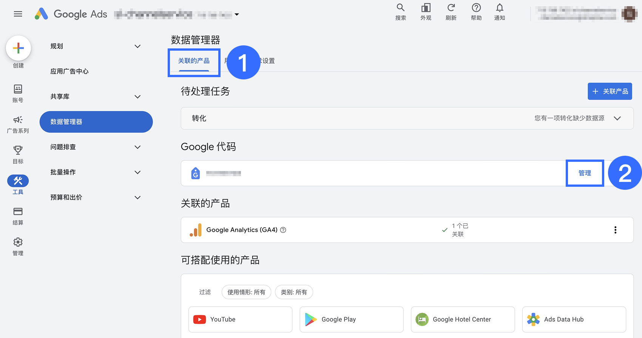Open 广告系列 campaigns section
Screen dimensions: 642x338
pos(18,124)
